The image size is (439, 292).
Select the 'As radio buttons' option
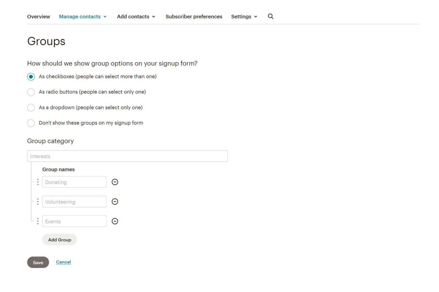31,92
